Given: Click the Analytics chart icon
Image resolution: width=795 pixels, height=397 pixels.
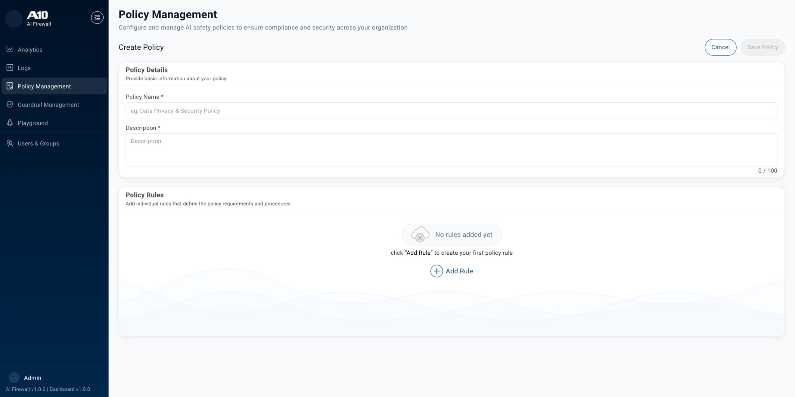Looking at the screenshot, I should tap(10, 50).
